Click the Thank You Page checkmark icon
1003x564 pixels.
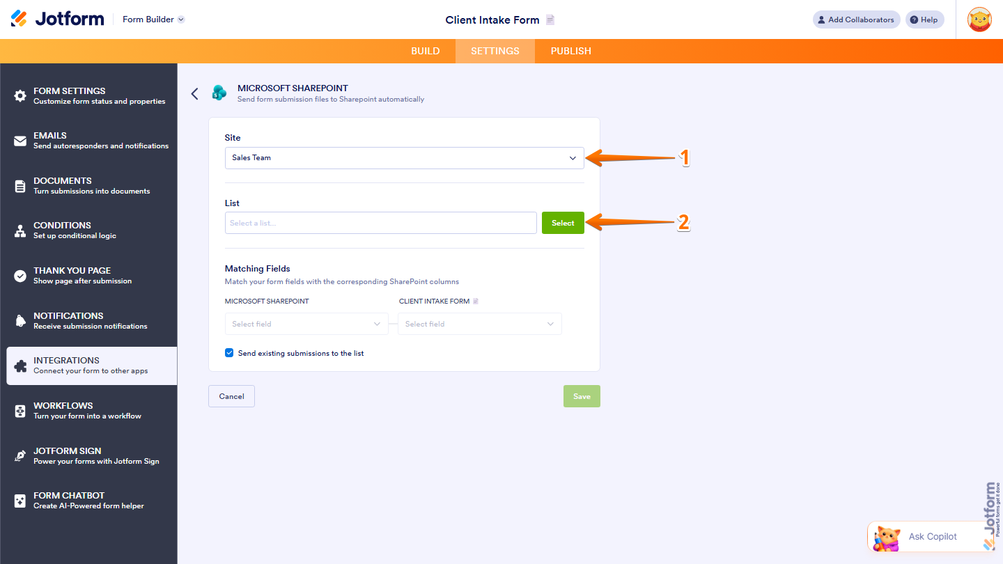[20, 275]
